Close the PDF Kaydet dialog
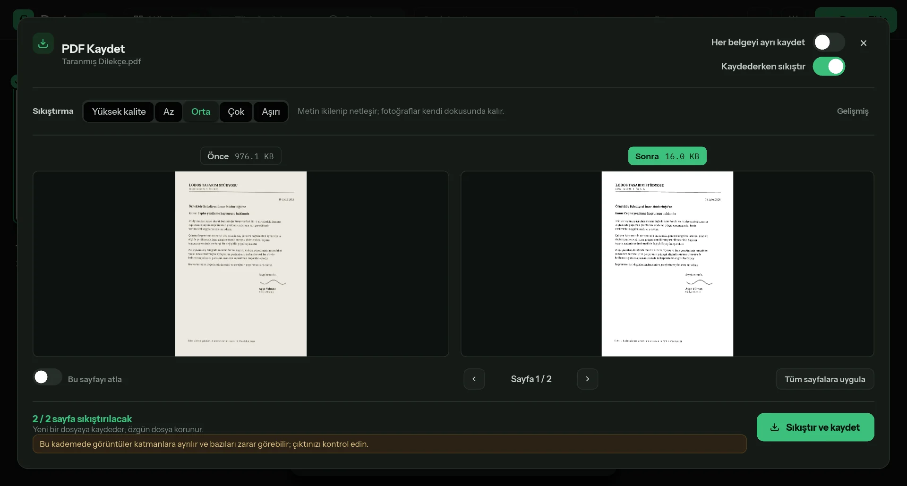Screen dimensions: 907x486 [x=864, y=43]
